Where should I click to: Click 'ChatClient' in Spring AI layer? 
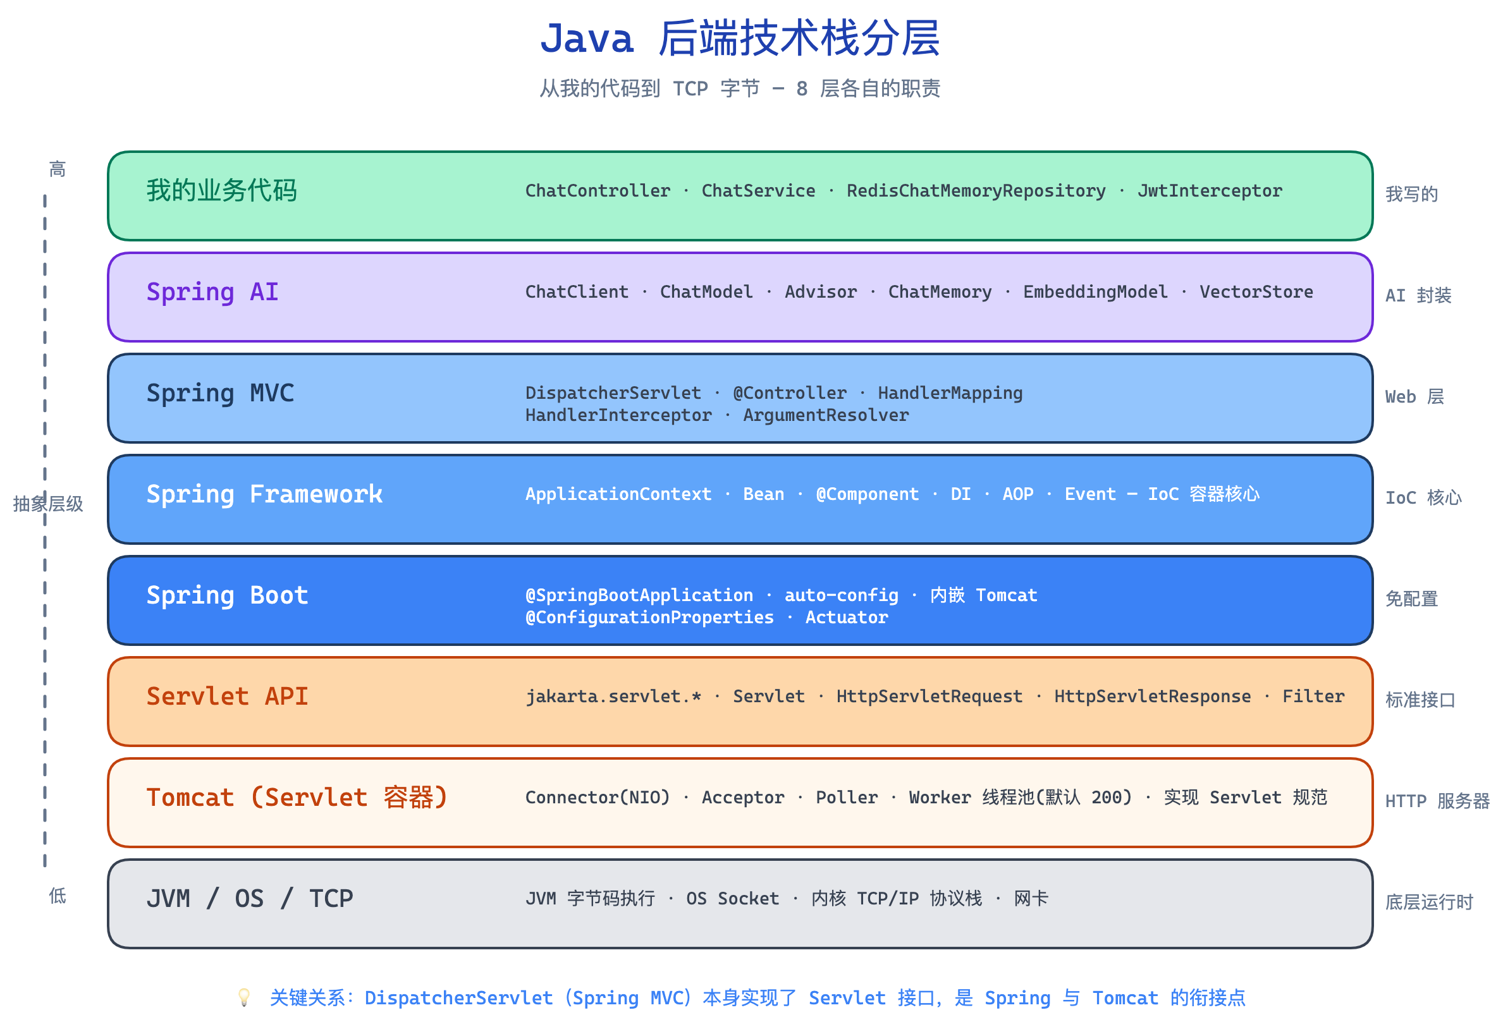point(577,292)
